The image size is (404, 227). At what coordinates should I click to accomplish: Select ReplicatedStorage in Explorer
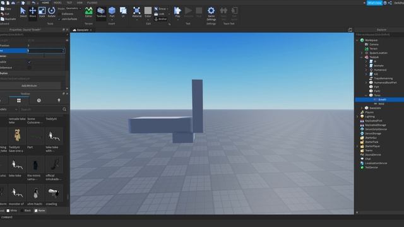point(376,125)
